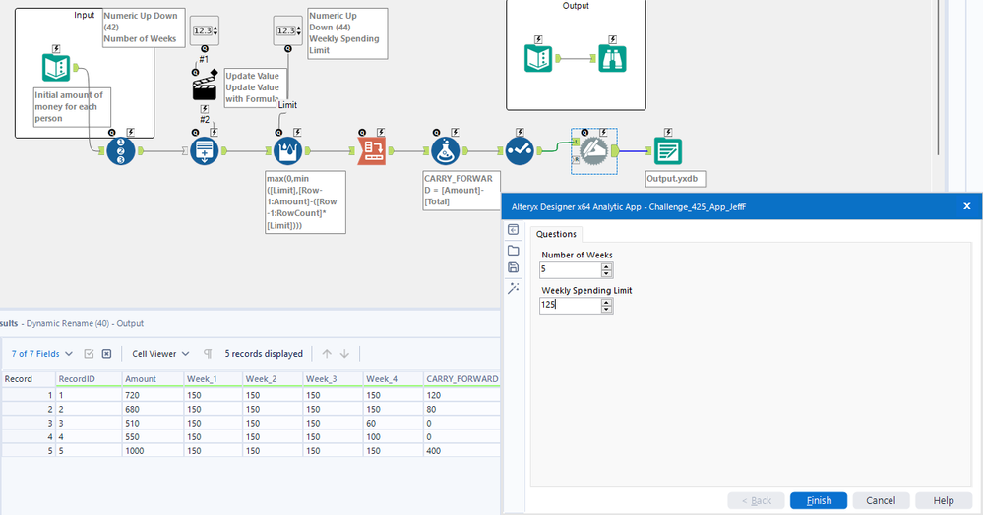The height and width of the screenshot is (515, 983).
Task: Select Numeric Up Down tool for Weekly Spending Limit
Action: (287, 30)
